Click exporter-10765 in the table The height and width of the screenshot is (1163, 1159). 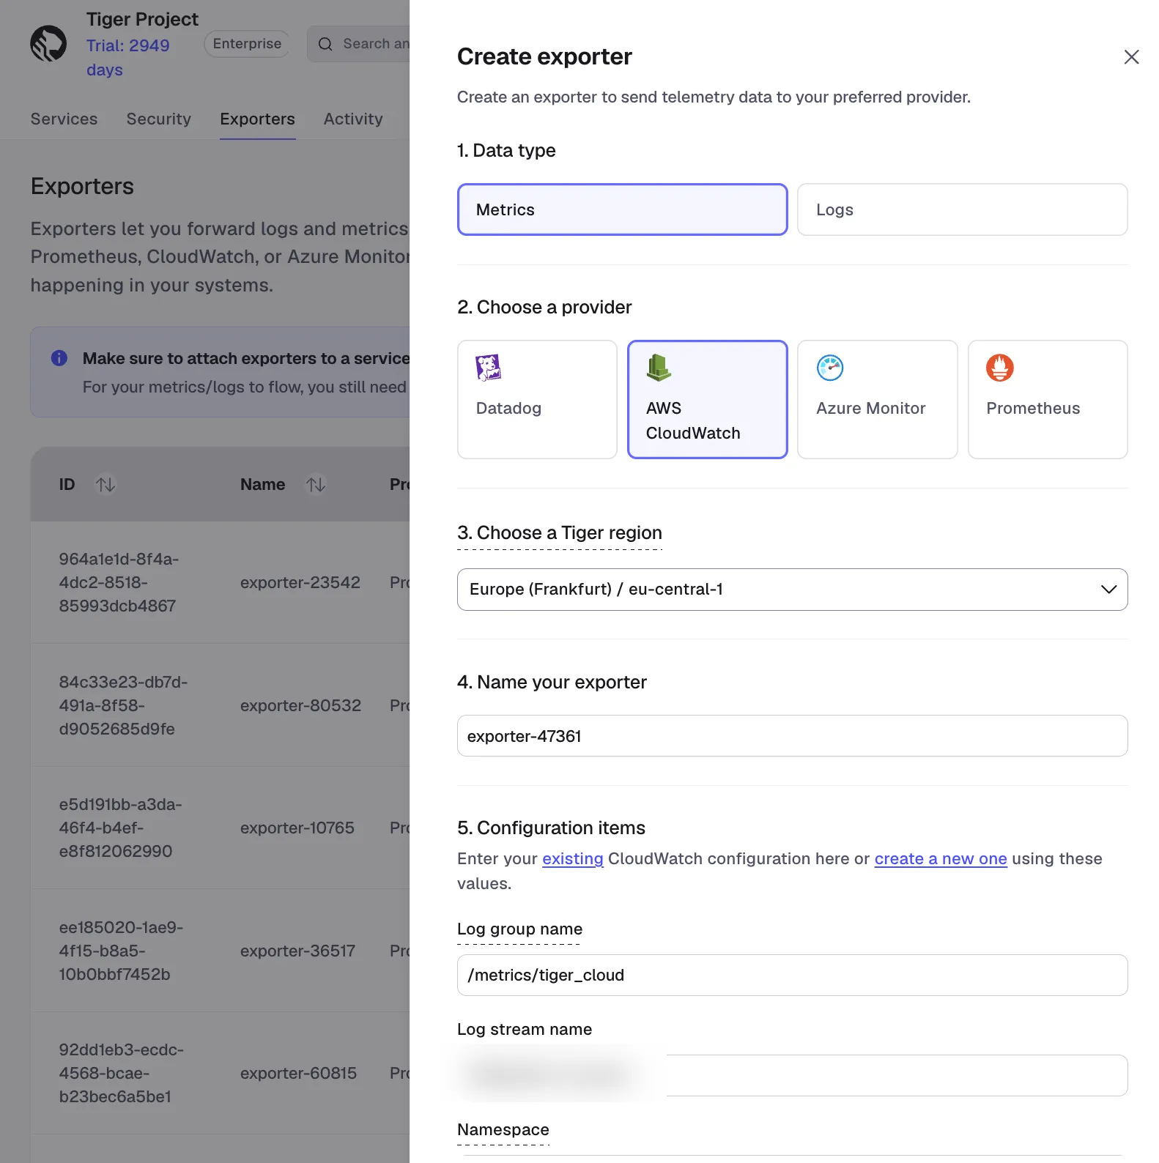(297, 828)
